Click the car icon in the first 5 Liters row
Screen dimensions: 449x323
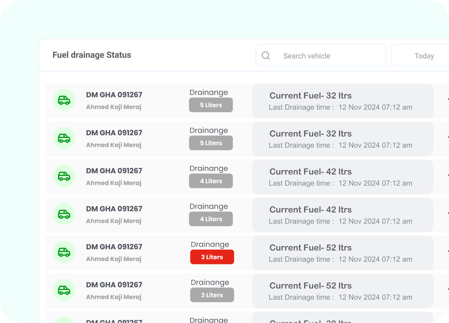[64, 100]
